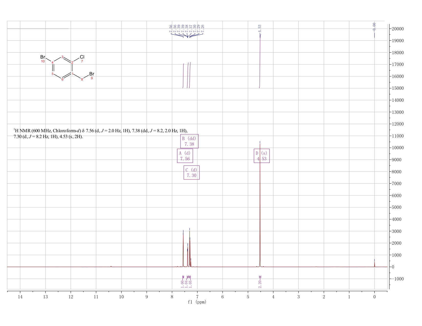Click the f1 (ppm) axis title

(197, 302)
